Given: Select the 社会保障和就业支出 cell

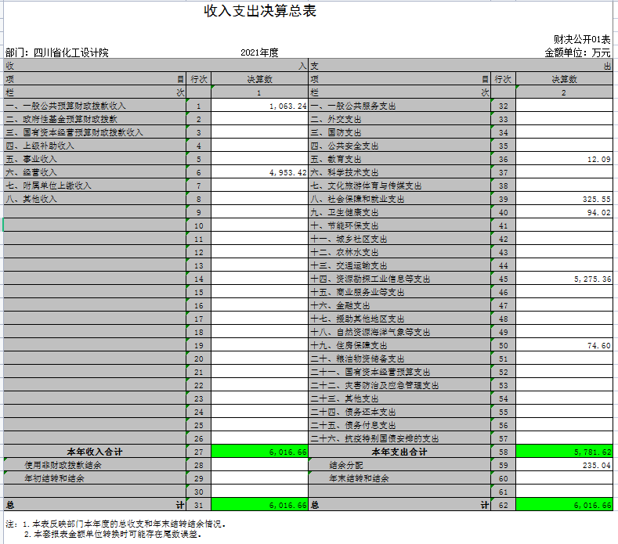Looking at the screenshot, I should point(399,199).
